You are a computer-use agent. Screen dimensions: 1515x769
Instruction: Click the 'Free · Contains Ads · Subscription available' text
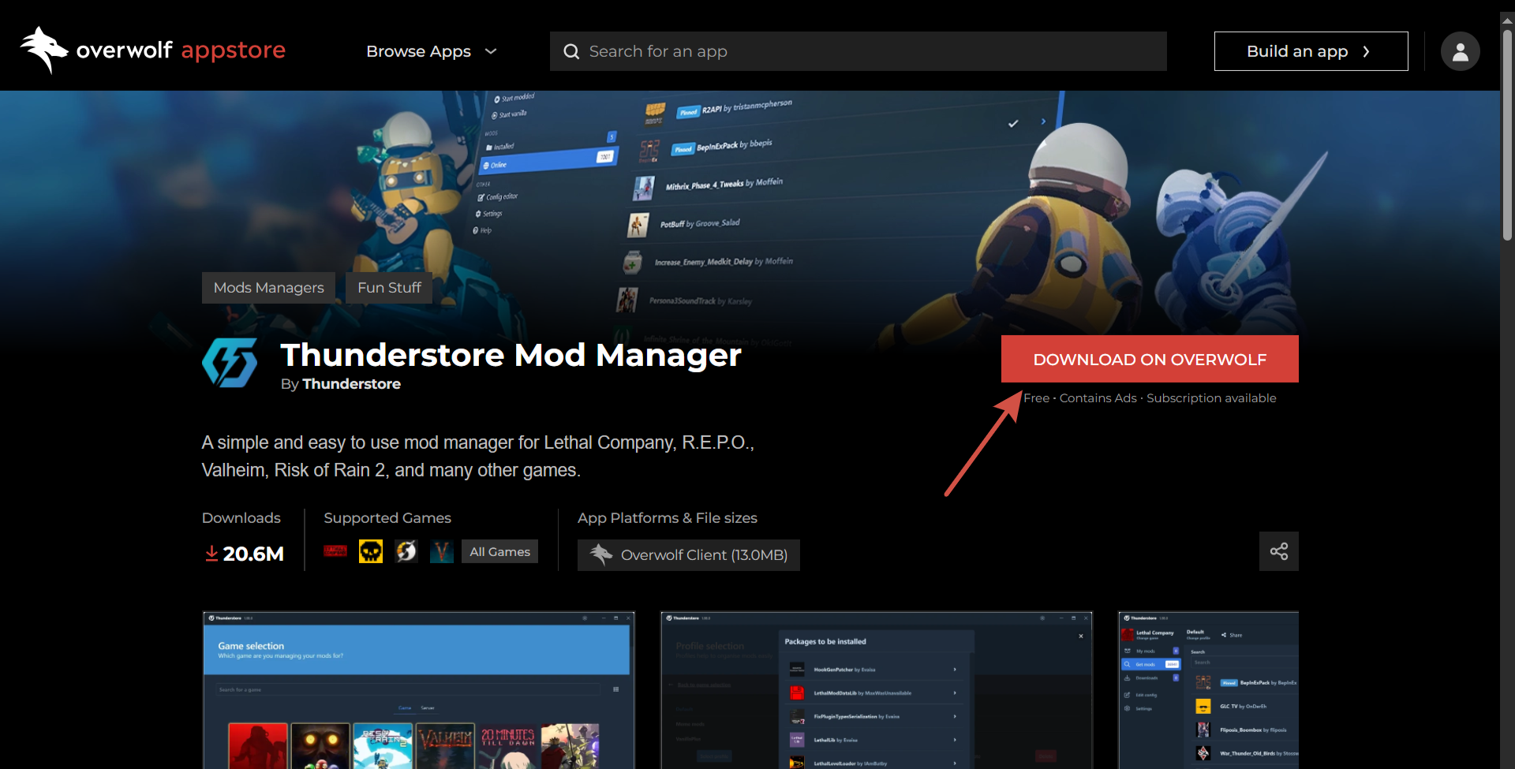pyautogui.click(x=1150, y=398)
